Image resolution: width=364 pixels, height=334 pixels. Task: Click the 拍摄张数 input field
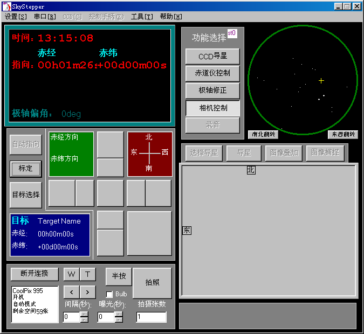(x=151, y=317)
